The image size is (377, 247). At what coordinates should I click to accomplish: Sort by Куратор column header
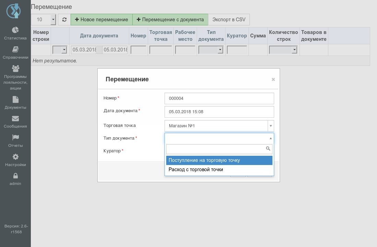[237, 36]
